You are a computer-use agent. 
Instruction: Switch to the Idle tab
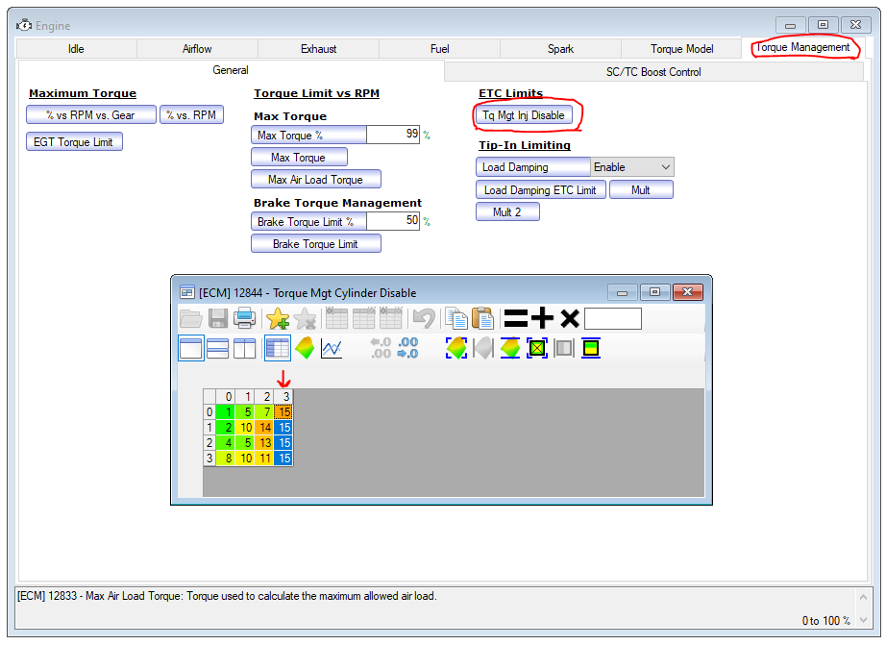pos(76,49)
